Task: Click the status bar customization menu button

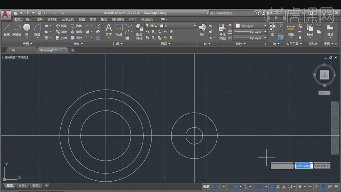Action: pos(336,186)
